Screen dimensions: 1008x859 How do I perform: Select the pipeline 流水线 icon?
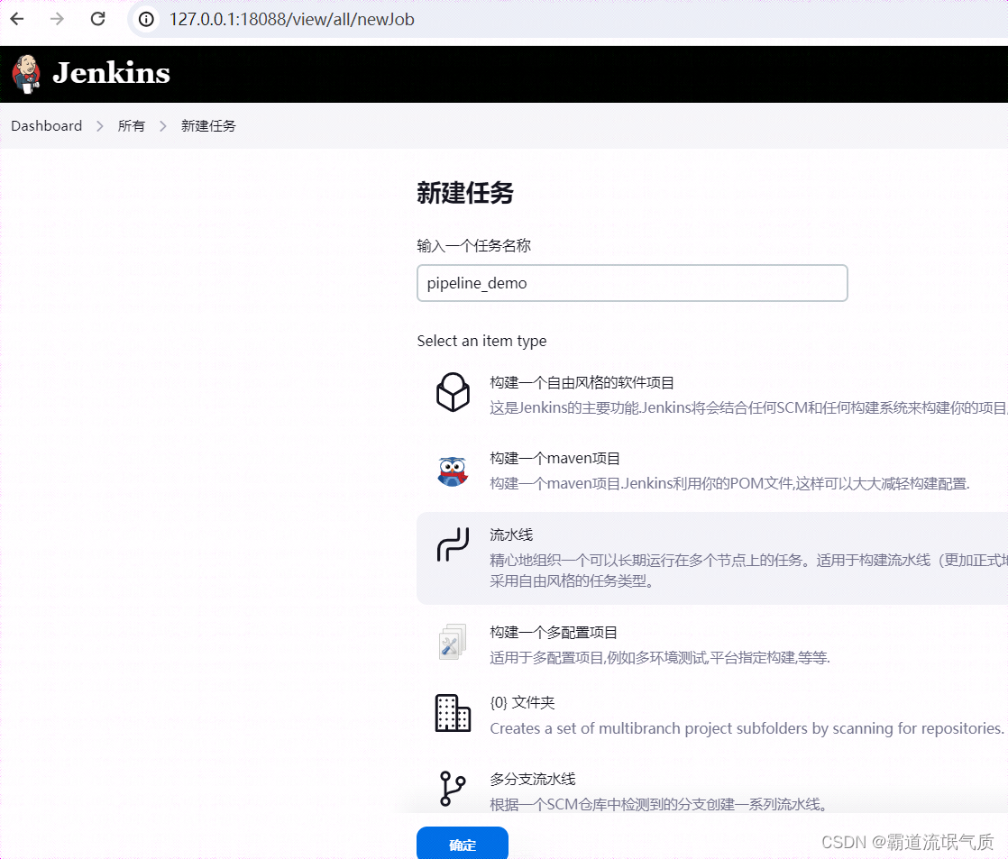coord(453,544)
